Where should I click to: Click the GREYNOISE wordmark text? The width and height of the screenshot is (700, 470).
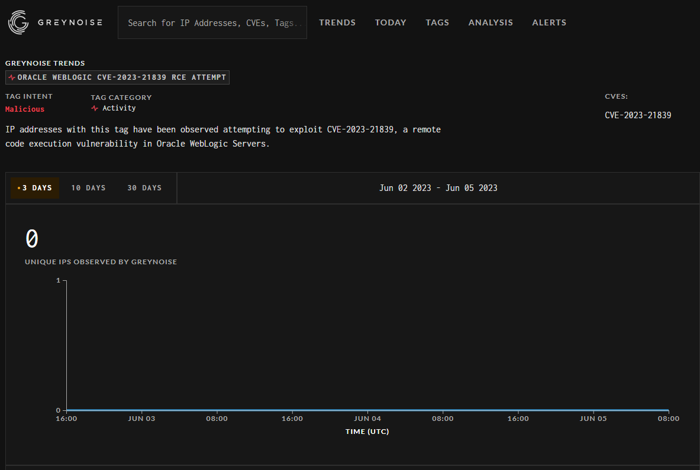tap(70, 22)
